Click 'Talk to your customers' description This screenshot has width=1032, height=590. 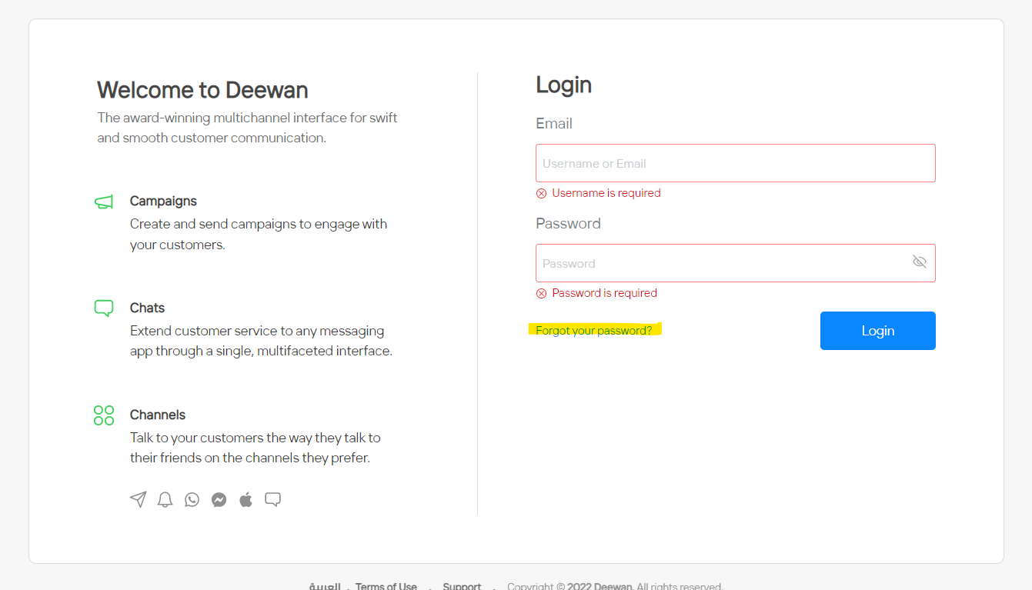(x=255, y=448)
